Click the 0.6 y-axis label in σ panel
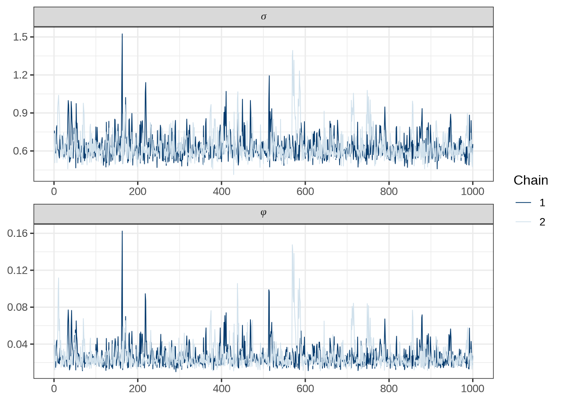The height and width of the screenshot is (401, 562). (20, 151)
